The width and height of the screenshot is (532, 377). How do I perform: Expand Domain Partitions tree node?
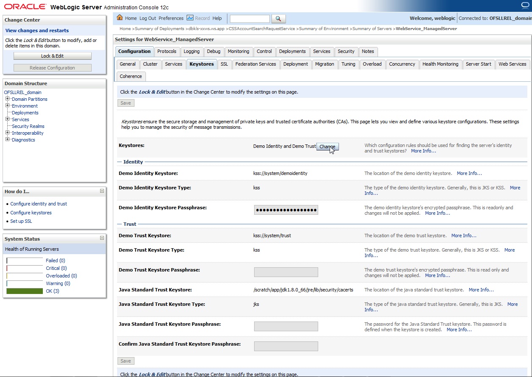[8, 99]
